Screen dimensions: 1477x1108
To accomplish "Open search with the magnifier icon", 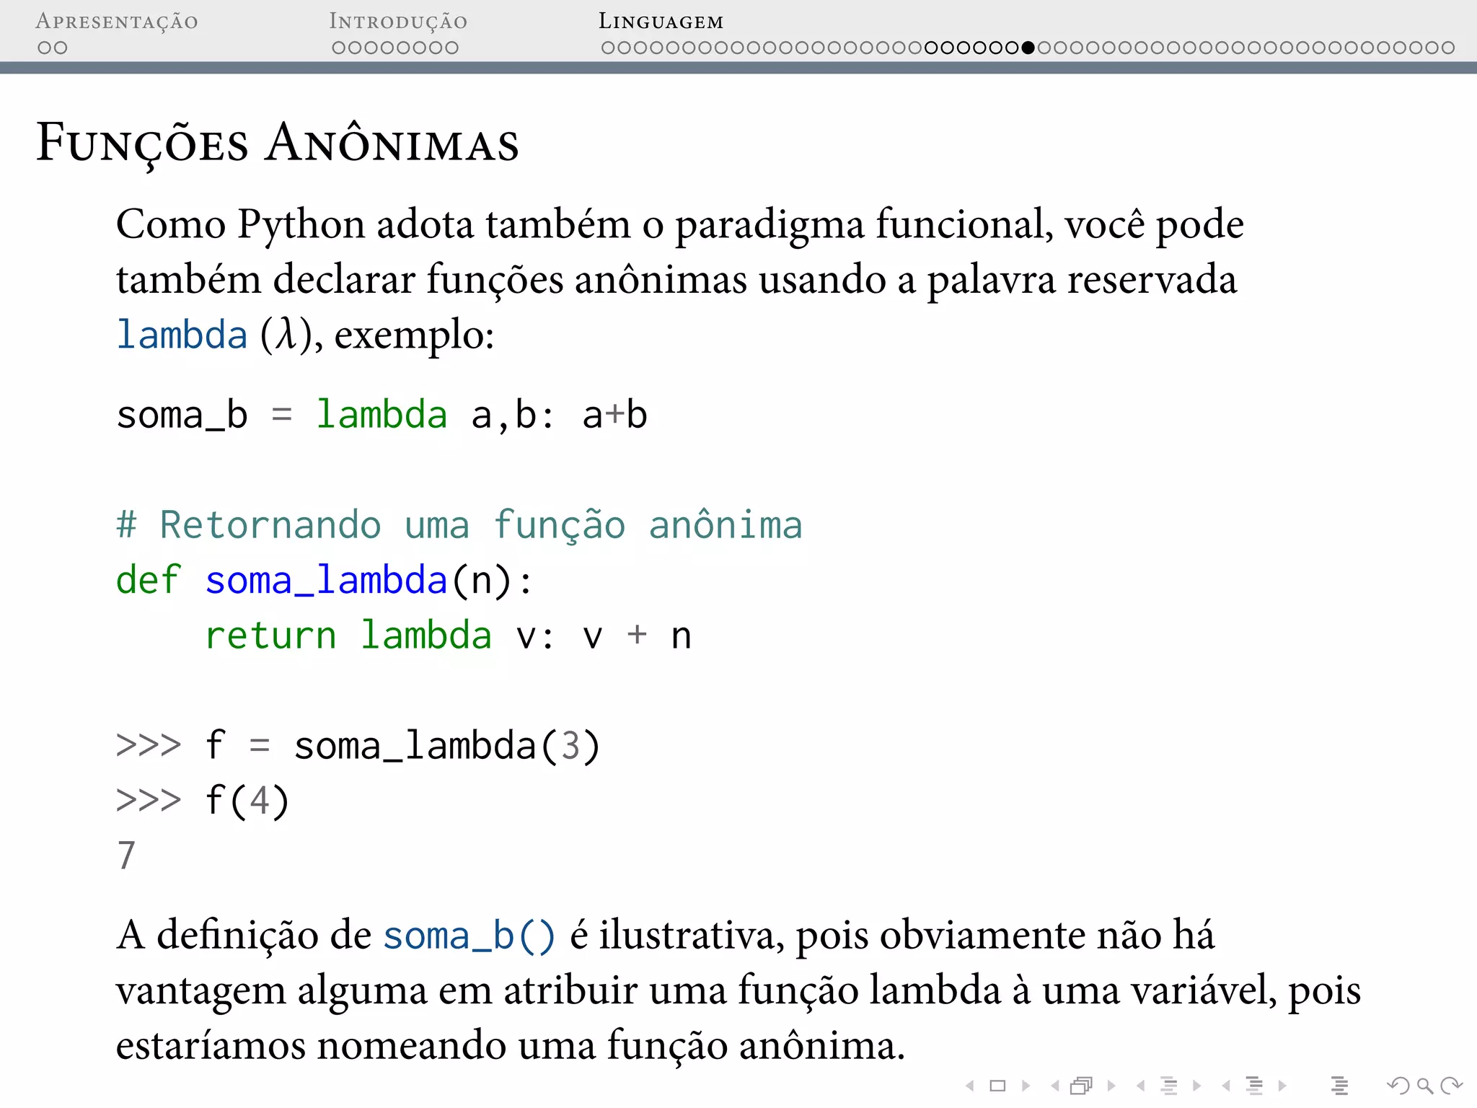I will [1424, 1086].
